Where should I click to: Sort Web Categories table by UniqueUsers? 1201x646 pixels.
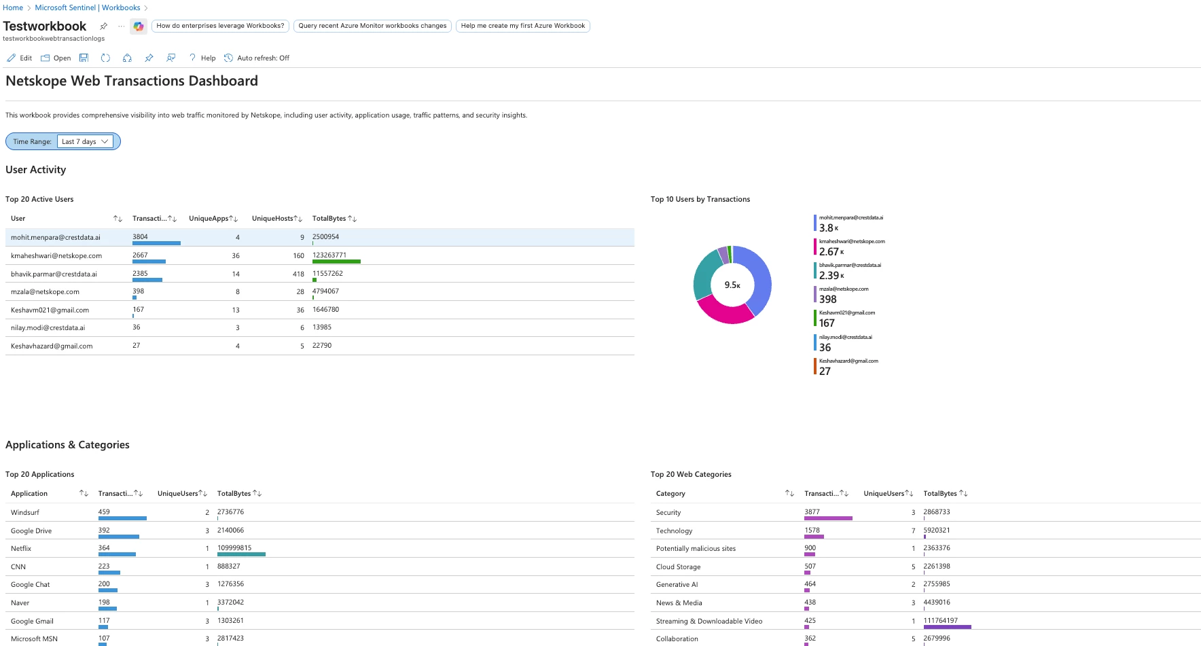tap(909, 494)
